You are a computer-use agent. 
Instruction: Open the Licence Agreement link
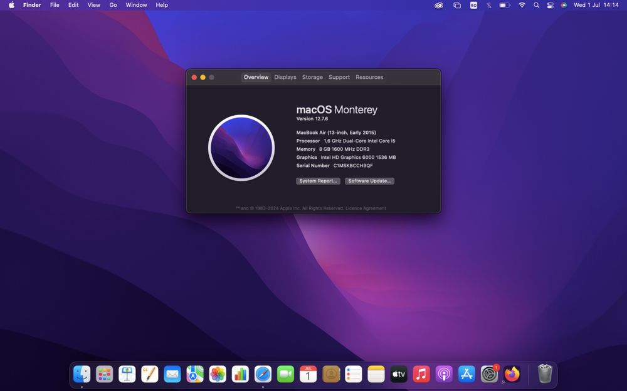coord(366,208)
